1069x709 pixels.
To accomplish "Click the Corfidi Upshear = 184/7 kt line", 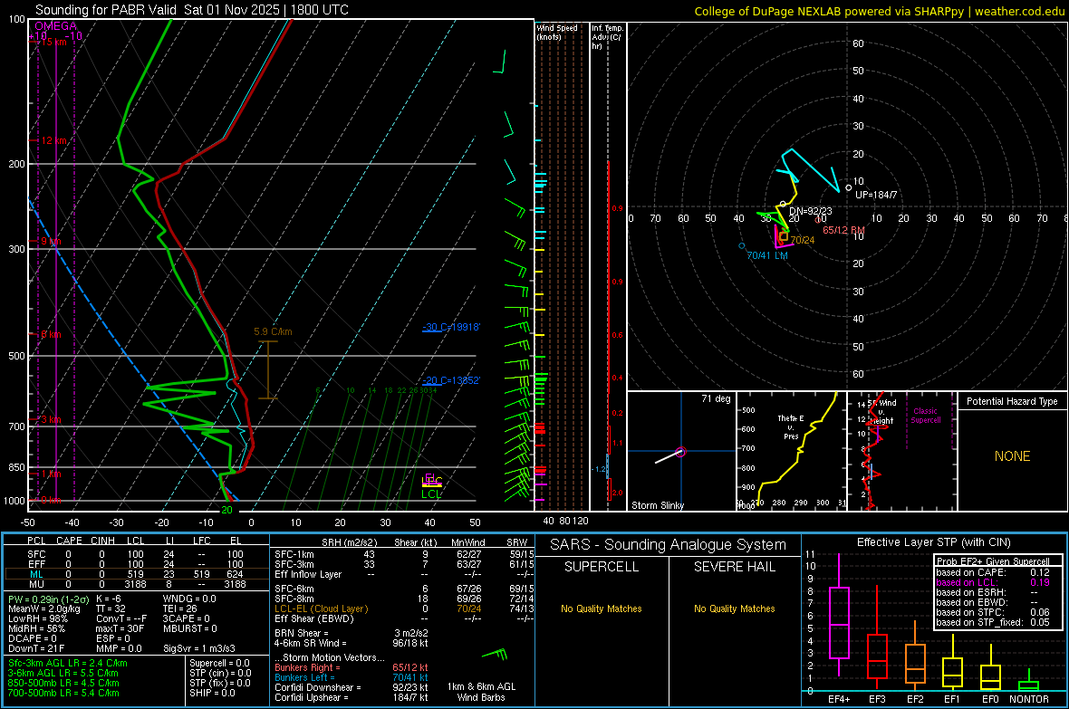I will (352, 697).
